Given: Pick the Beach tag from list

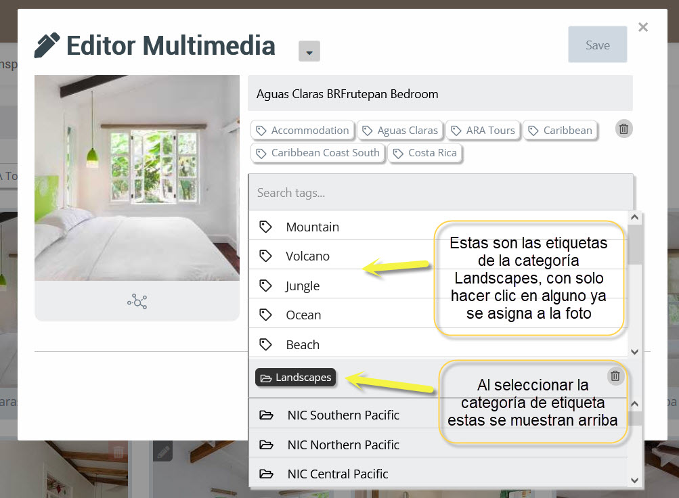Looking at the screenshot, I should point(302,345).
